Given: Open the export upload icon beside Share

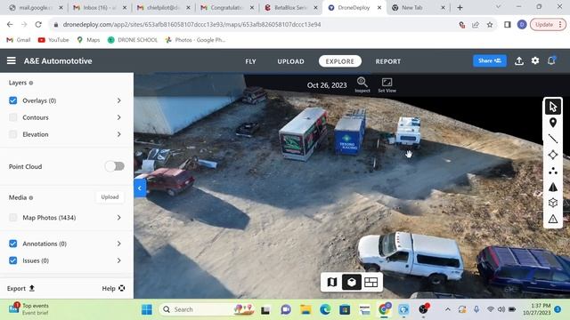Looking at the screenshot, I should point(519,61).
